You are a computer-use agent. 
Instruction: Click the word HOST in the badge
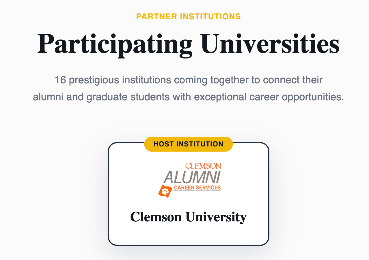pyautogui.click(x=163, y=144)
